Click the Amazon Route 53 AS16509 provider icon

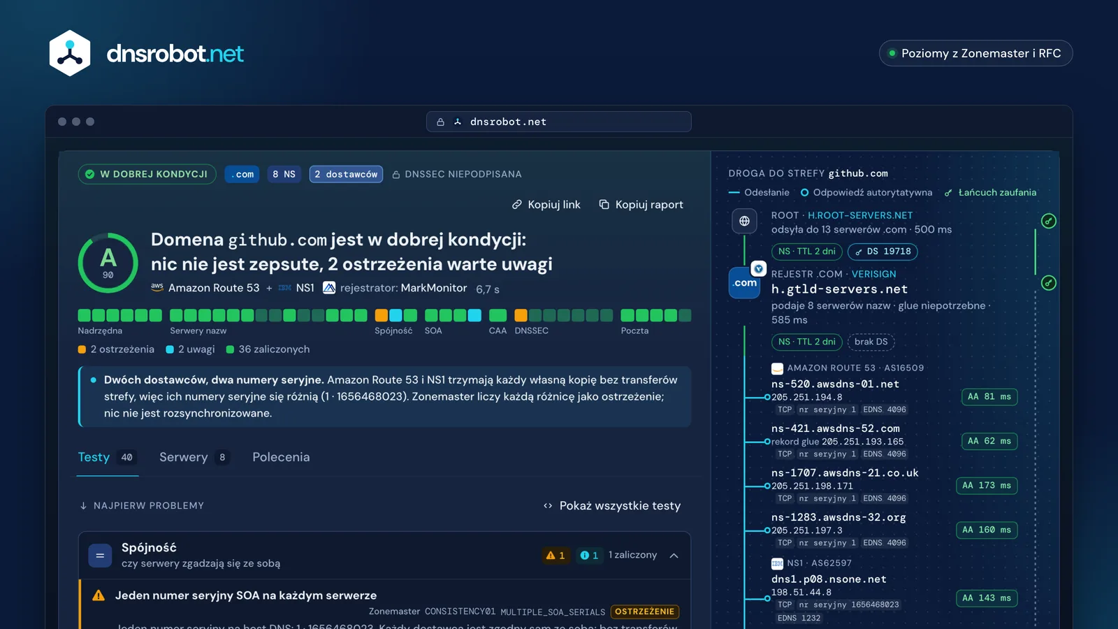[777, 368]
